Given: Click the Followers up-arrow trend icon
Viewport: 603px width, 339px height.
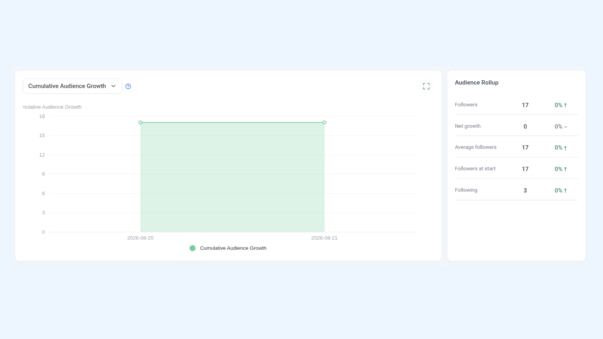Looking at the screenshot, I should pos(565,105).
